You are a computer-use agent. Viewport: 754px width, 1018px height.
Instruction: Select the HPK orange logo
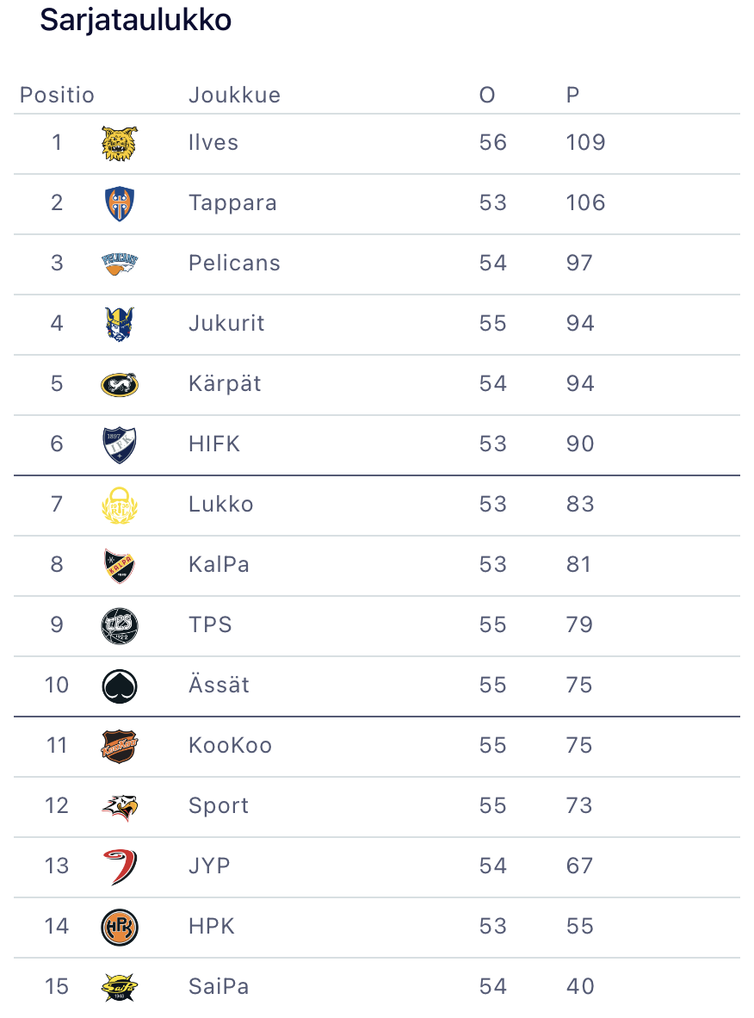120,927
